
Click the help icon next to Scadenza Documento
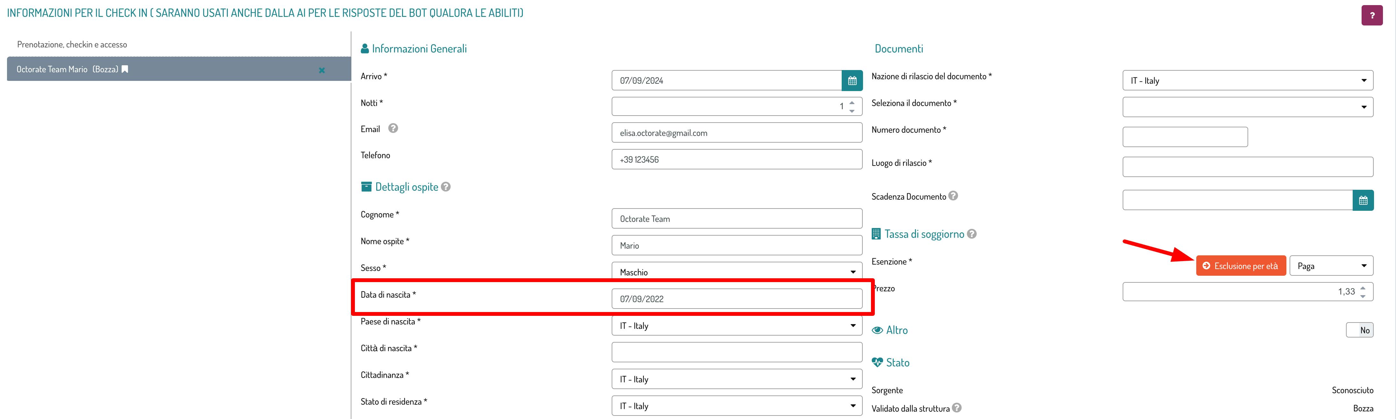953,196
